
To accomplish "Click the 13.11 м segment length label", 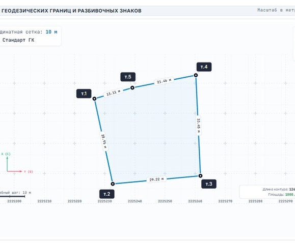I will pos(113,93).
